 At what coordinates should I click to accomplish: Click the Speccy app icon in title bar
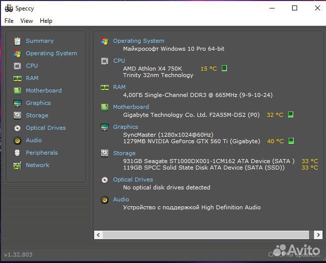[9, 8]
